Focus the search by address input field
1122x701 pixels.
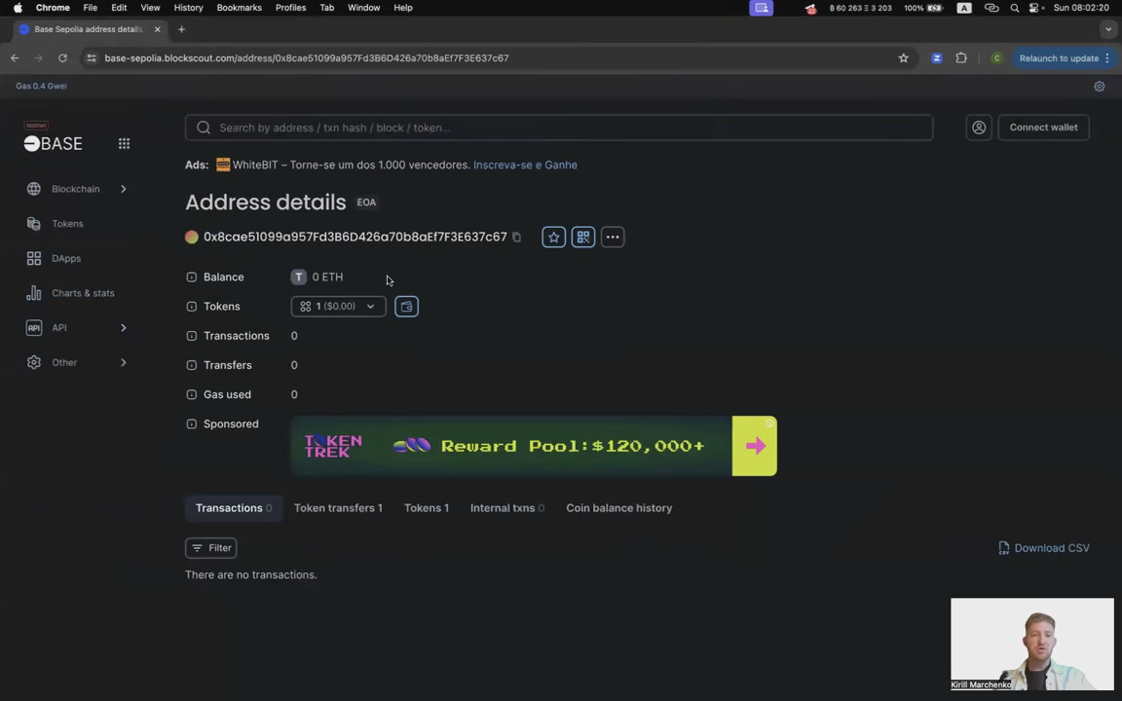tap(559, 128)
